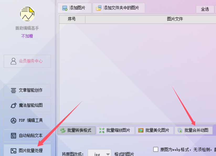The image size is (216, 156).
Task: Open the jpg format dropdown
Action: 99,153
